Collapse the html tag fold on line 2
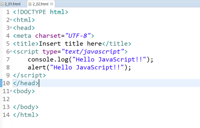The image size is (200, 128). [x=11, y=20]
